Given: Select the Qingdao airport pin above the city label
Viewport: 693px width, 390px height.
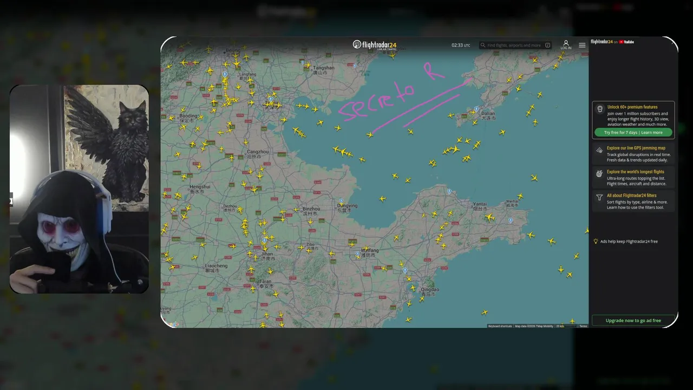Looking at the screenshot, I should [x=405, y=270].
